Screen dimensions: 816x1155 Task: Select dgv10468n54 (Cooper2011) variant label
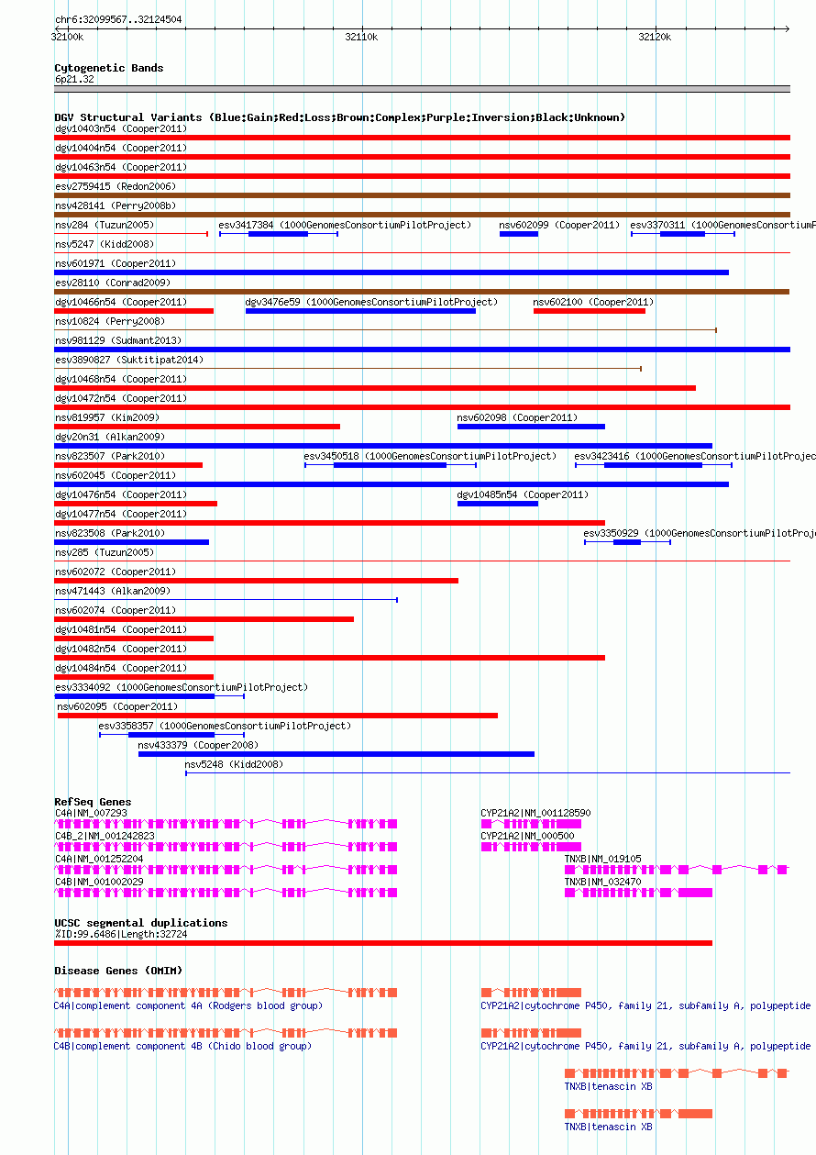(121, 379)
